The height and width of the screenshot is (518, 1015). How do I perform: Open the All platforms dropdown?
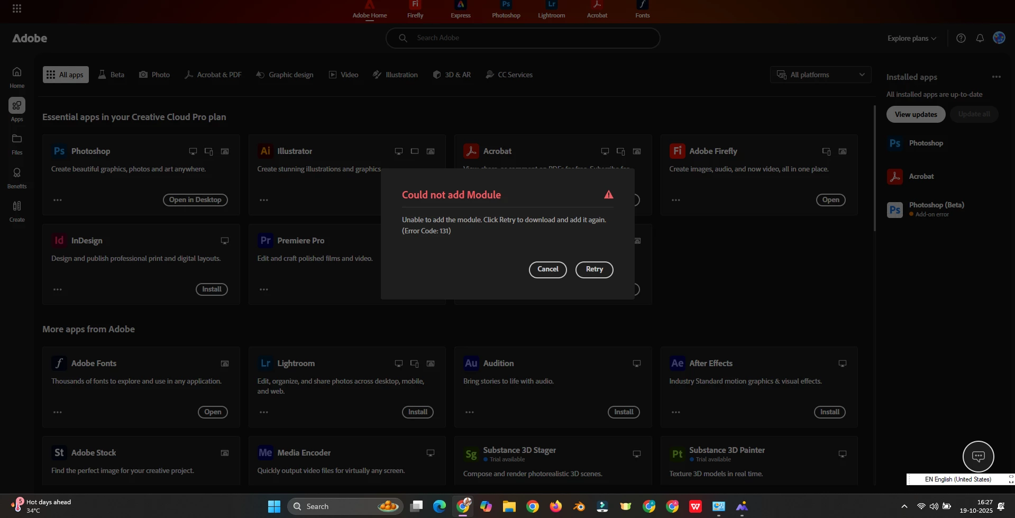[x=821, y=75]
